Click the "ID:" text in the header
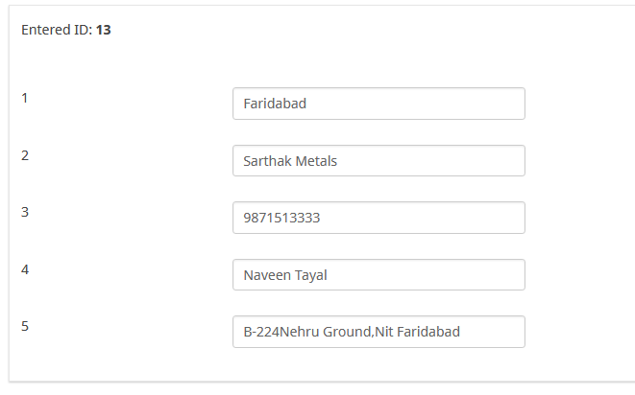635x395 pixels. 82,30
